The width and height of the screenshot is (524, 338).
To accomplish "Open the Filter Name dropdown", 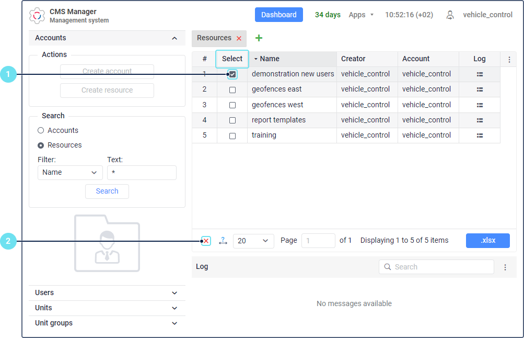I will (70, 173).
